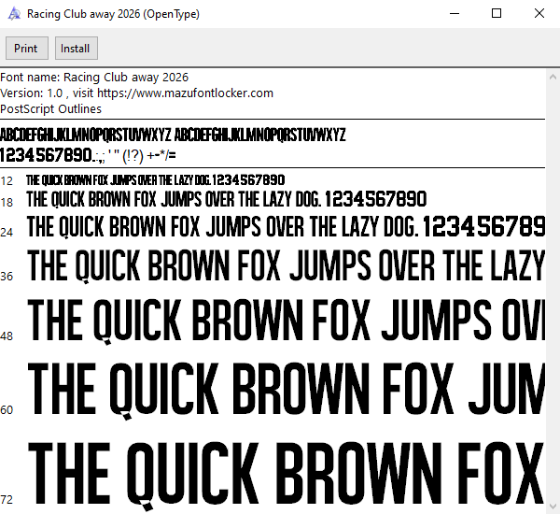This screenshot has height=514, width=560.
Task: Click the 'PostScript Outlines' text
Action: click(50, 109)
